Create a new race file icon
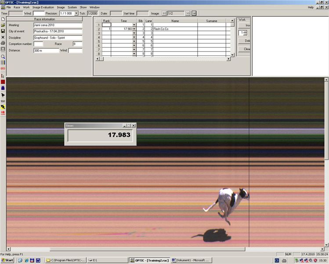 pos(3,19)
